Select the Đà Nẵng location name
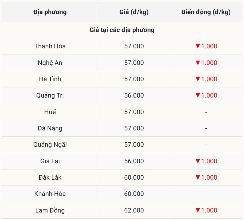 50,128
